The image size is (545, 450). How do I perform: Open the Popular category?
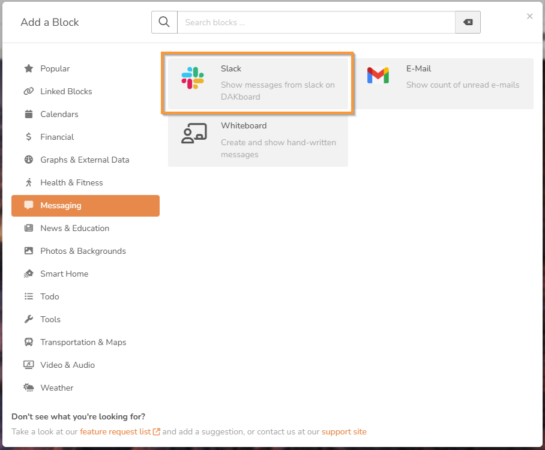85,68
